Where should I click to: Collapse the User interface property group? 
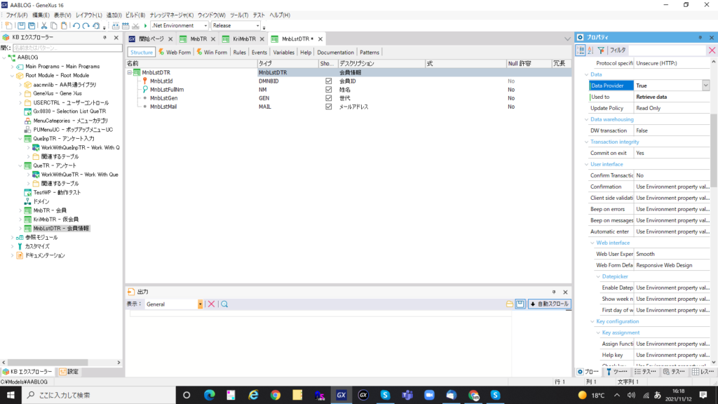coord(587,164)
